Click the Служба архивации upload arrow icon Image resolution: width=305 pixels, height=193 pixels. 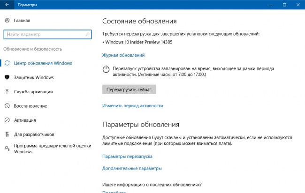pos(7,91)
